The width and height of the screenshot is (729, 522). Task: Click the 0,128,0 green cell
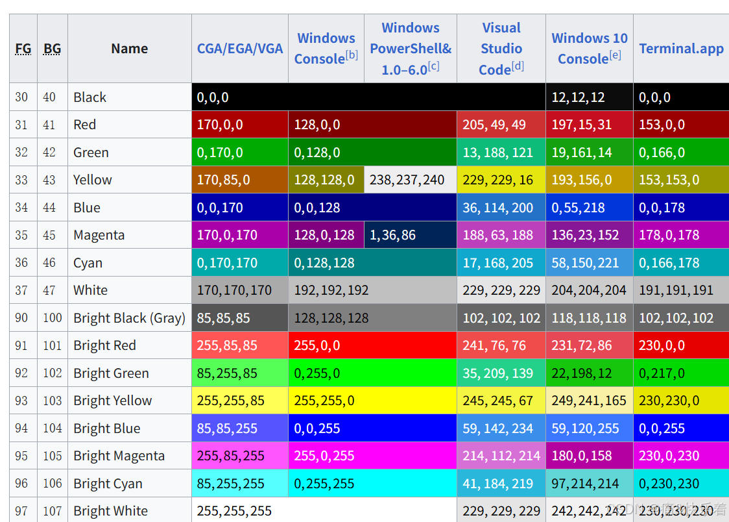pyautogui.click(x=372, y=152)
